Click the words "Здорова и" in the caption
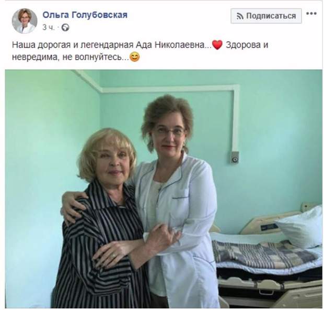This screenshot has width=324, height=310. pyautogui.click(x=247, y=45)
